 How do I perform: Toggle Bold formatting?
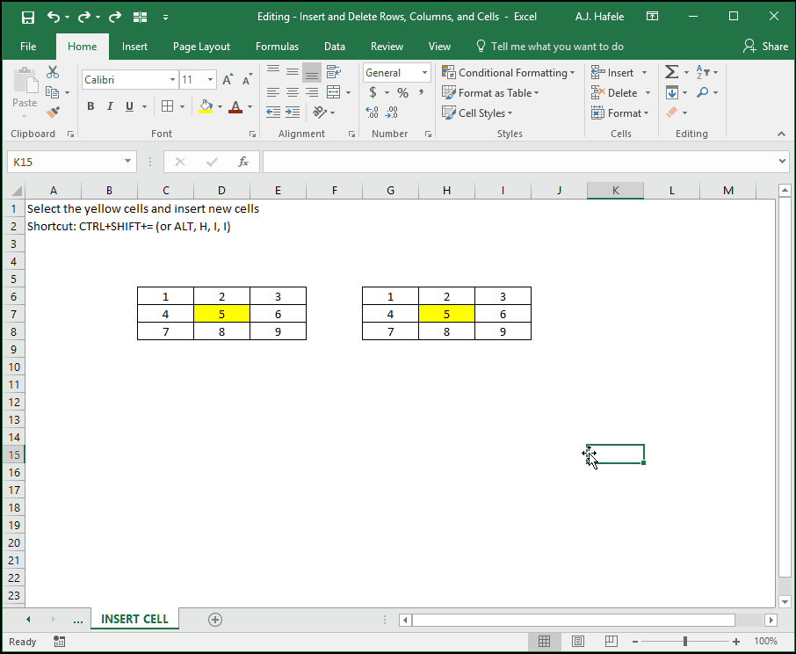(90, 106)
